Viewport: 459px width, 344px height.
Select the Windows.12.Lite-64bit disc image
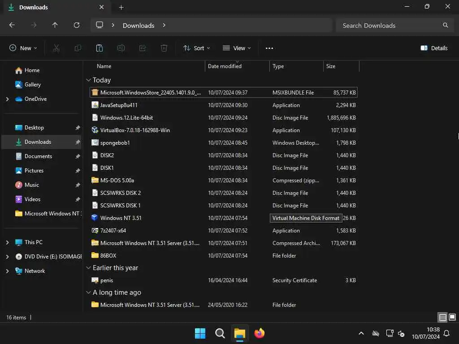tap(224, 118)
